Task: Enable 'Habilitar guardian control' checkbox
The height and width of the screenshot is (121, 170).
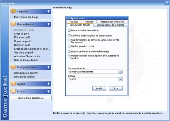Action: 69,46
